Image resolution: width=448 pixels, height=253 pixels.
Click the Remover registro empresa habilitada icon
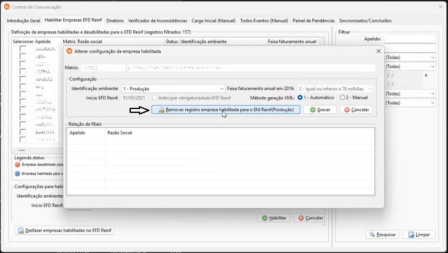pos(161,110)
